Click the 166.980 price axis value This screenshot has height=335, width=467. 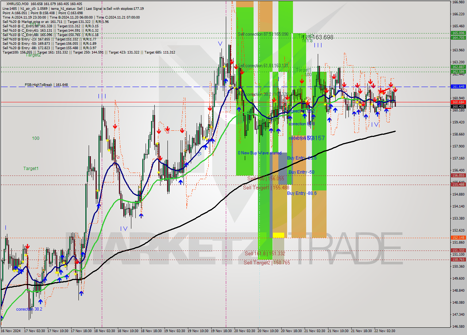click(x=458, y=2)
